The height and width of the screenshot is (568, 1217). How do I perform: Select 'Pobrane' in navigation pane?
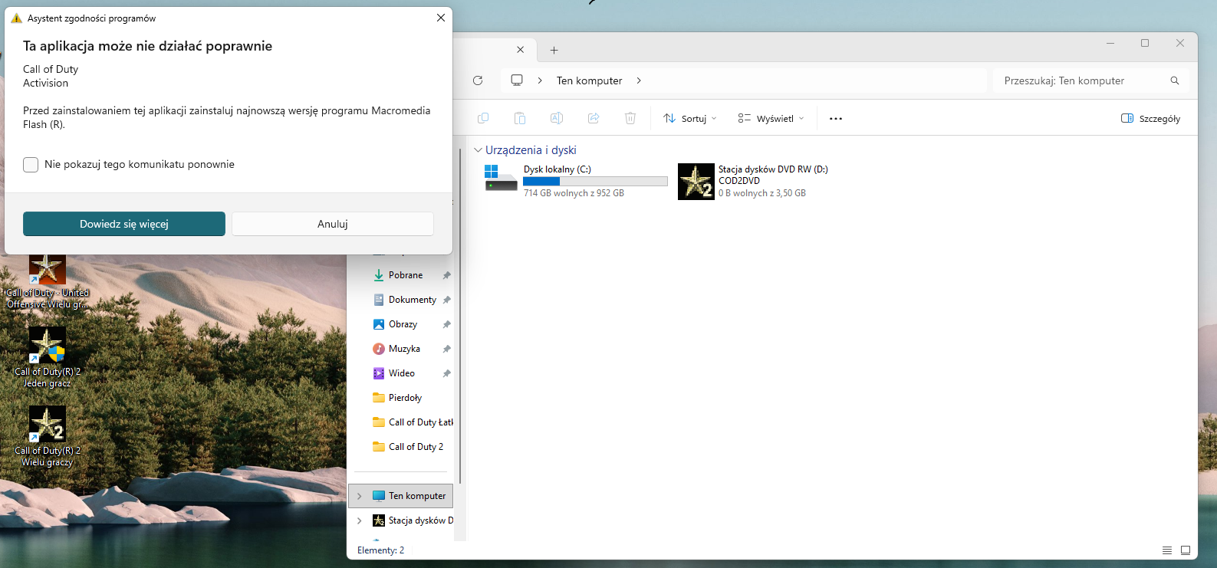click(405, 275)
